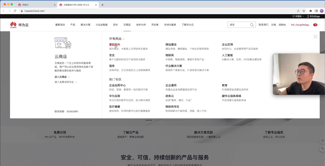Click the share icon in address bar

pos(298,11)
